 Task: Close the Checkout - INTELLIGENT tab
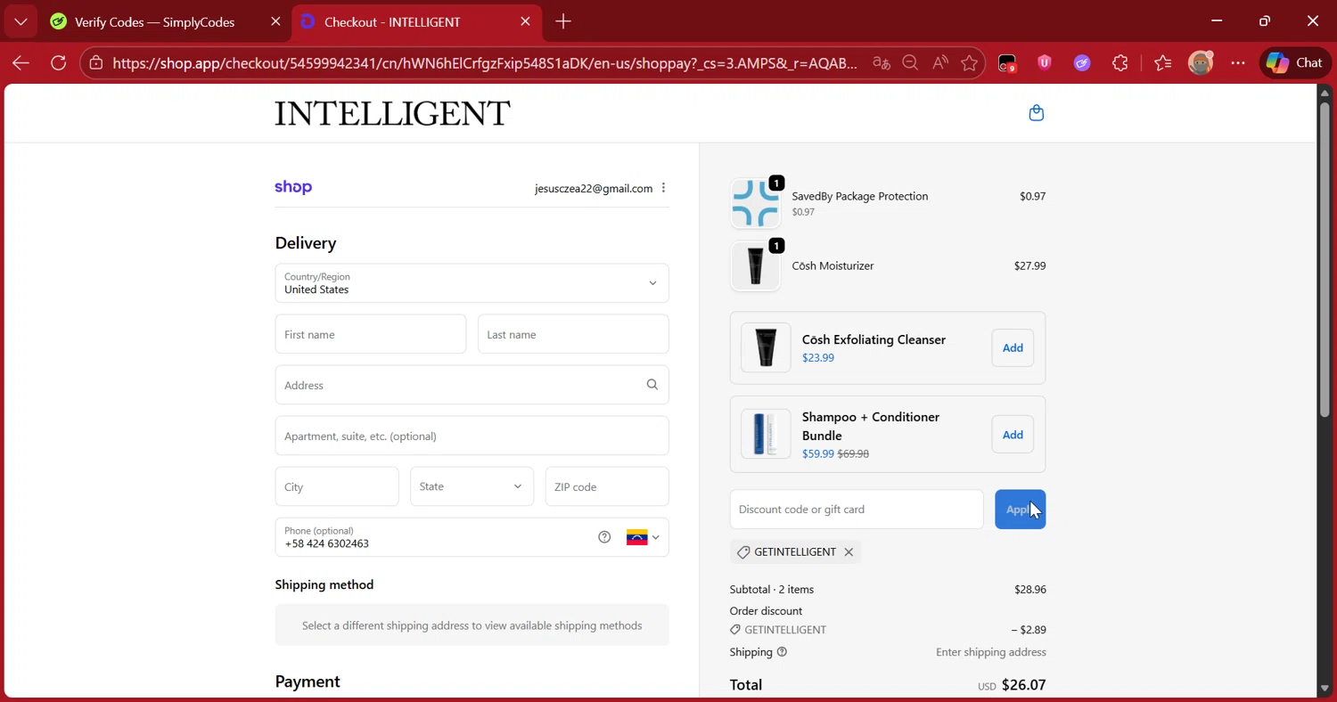click(x=525, y=21)
